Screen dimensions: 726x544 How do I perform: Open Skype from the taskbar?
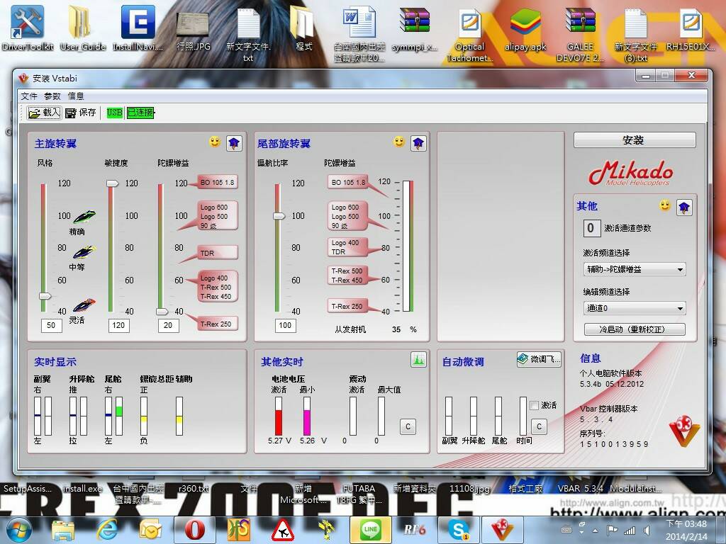click(x=459, y=530)
